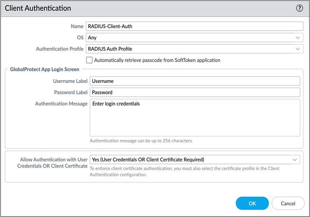Enable the SoftToken passcode retrieval checkbox
310x217 pixels.
[89, 60]
